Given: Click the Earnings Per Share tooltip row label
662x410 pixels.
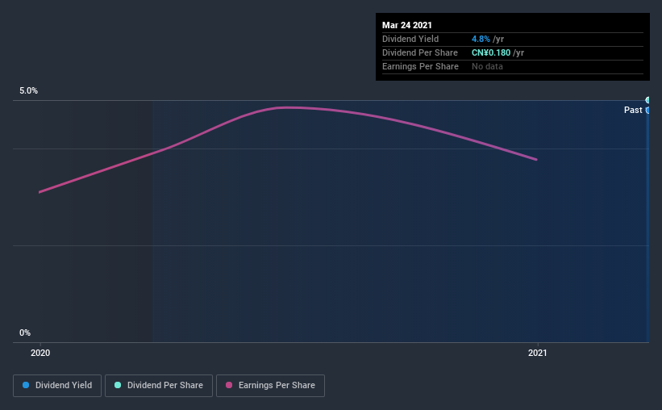Looking at the screenshot, I should [420, 66].
